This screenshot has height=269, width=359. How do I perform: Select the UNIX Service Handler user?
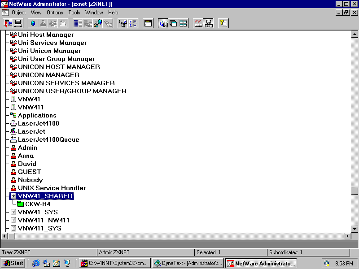click(x=52, y=188)
